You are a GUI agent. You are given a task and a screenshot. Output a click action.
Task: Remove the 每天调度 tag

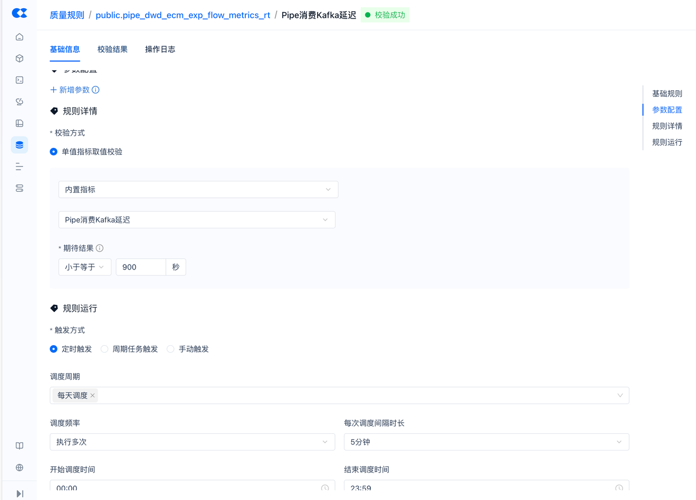click(x=92, y=396)
